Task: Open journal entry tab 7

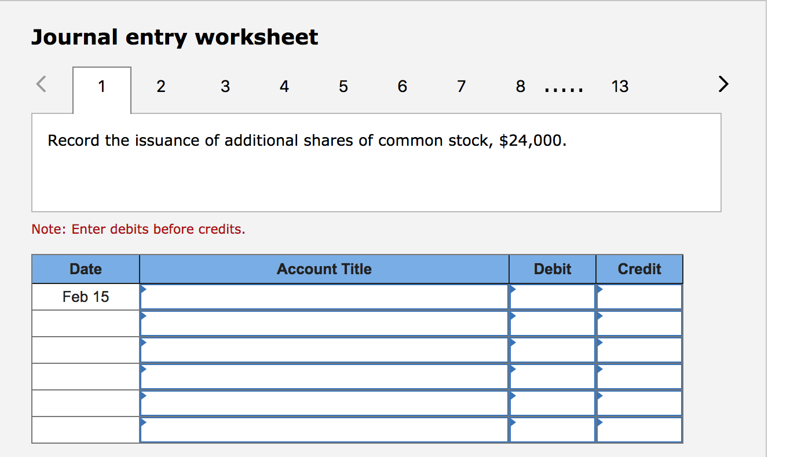Action: [x=461, y=87]
